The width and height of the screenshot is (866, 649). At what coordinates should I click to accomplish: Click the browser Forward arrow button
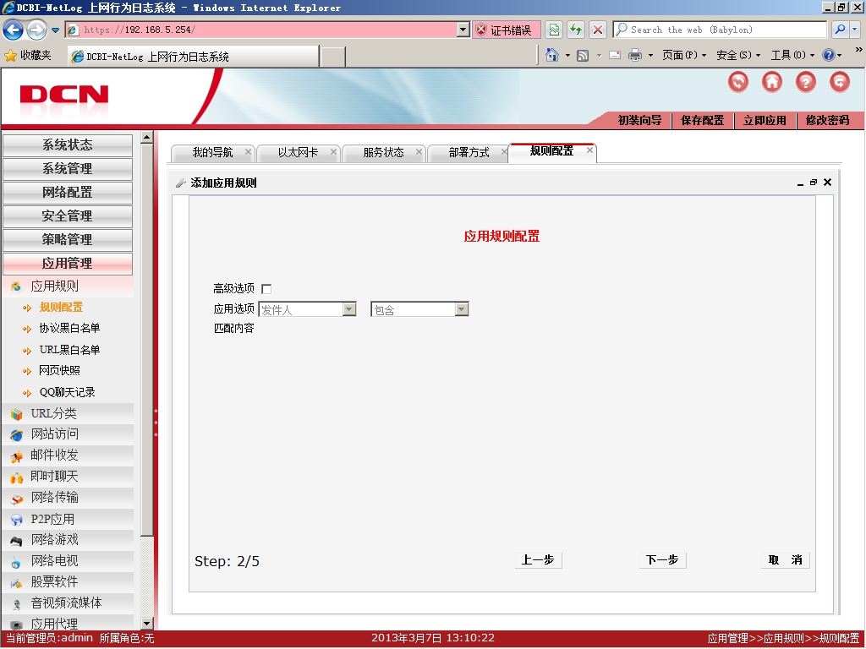(x=37, y=30)
